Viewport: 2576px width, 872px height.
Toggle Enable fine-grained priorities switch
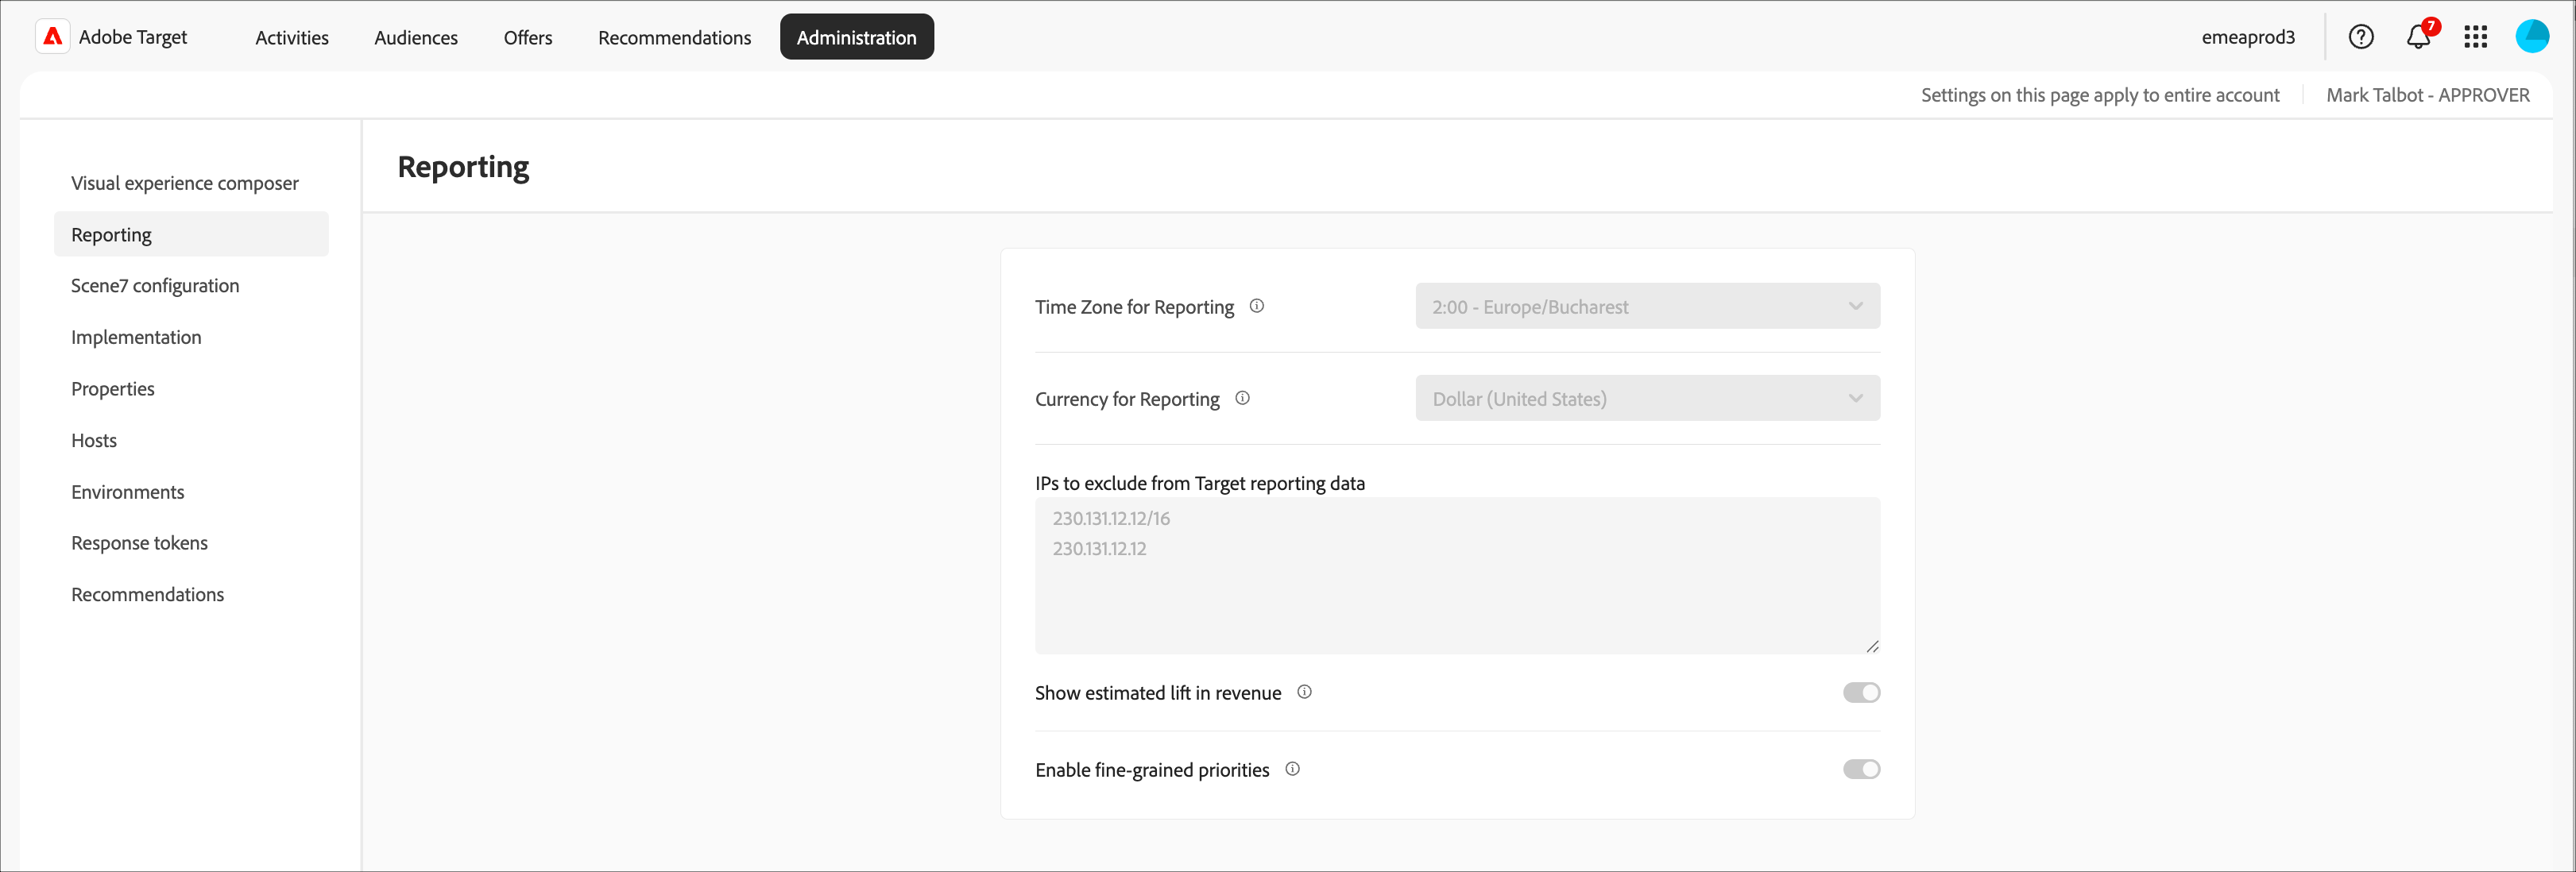pos(1861,769)
